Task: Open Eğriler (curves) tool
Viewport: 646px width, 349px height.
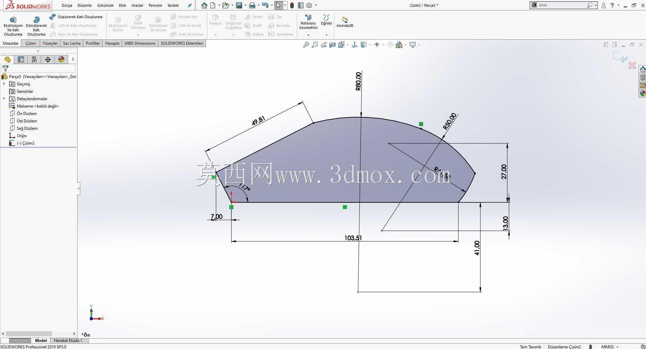Action: pyautogui.click(x=326, y=20)
